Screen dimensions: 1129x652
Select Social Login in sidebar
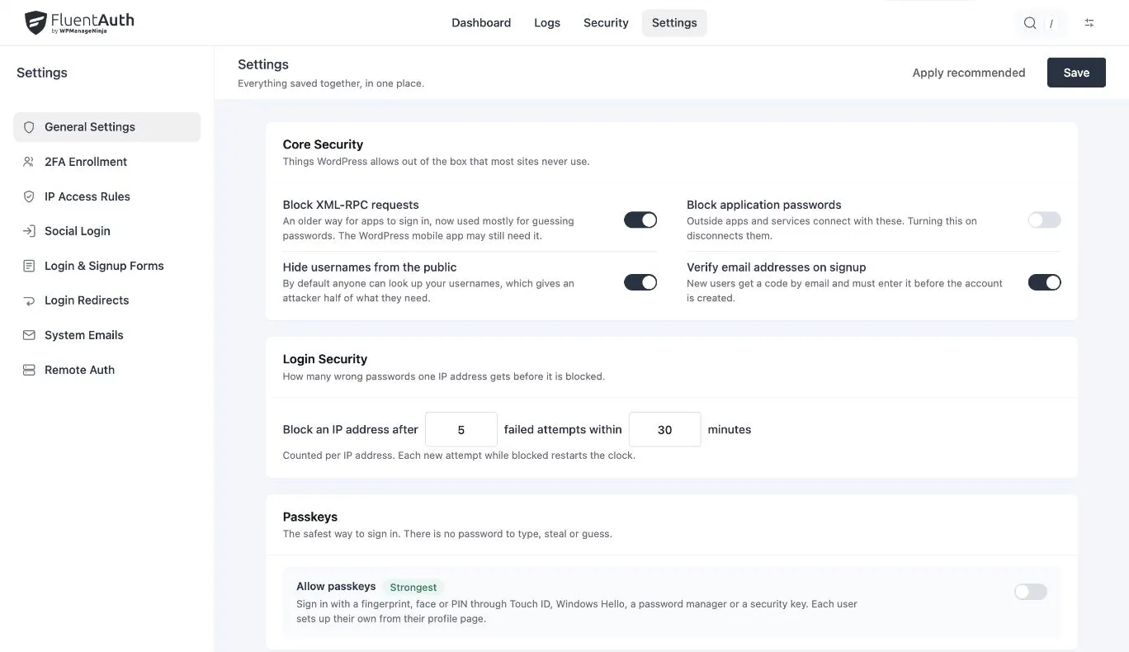(107, 231)
